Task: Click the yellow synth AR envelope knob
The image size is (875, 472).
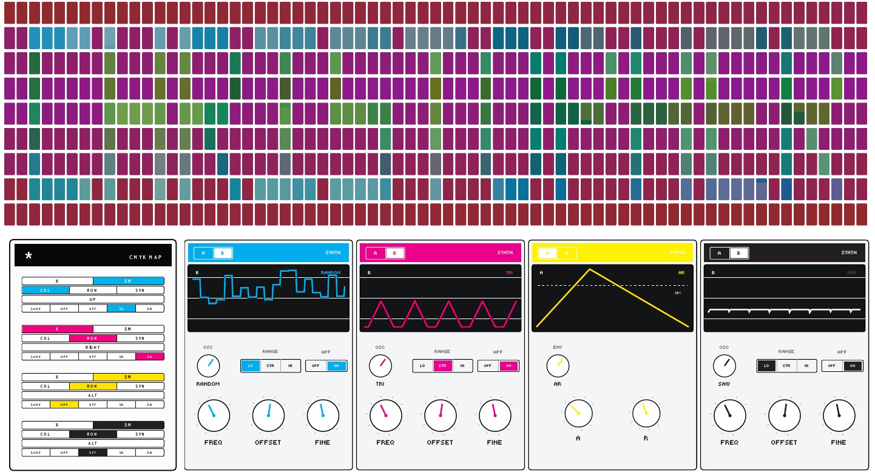Action: [558, 366]
